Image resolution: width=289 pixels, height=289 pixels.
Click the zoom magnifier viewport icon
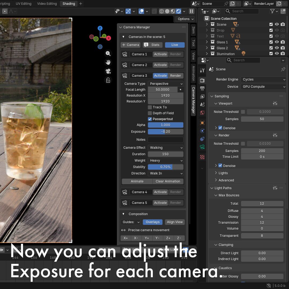[x=108, y=54]
